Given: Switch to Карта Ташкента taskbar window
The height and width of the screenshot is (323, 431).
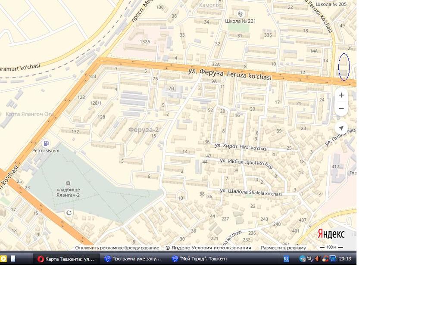Looking at the screenshot, I should coord(66,259).
